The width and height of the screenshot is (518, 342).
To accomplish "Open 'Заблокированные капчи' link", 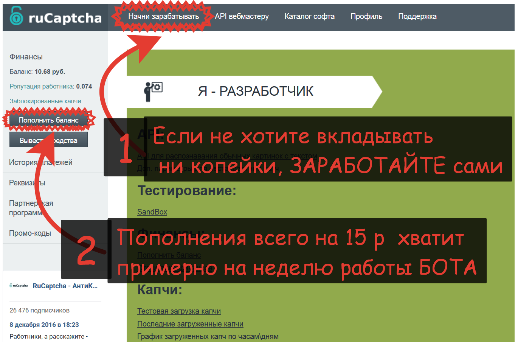I will click(45, 101).
